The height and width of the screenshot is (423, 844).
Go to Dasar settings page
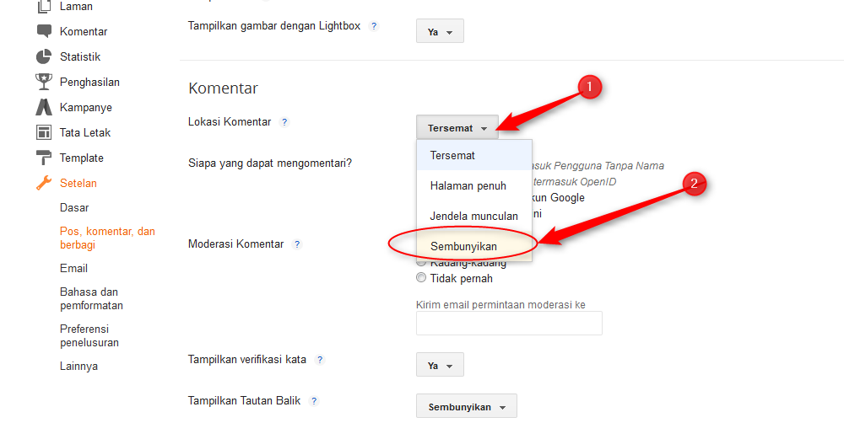(x=74, y=207)
